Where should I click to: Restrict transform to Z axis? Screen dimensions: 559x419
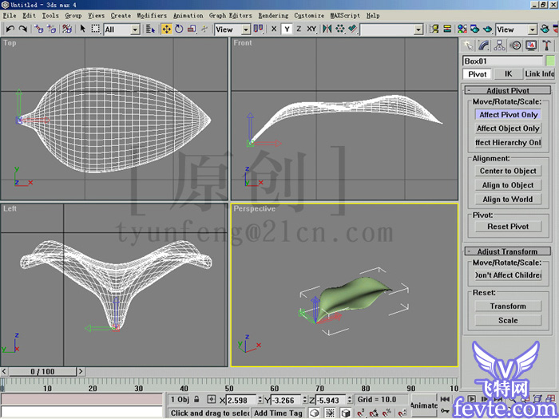click(x=299, y=30)
